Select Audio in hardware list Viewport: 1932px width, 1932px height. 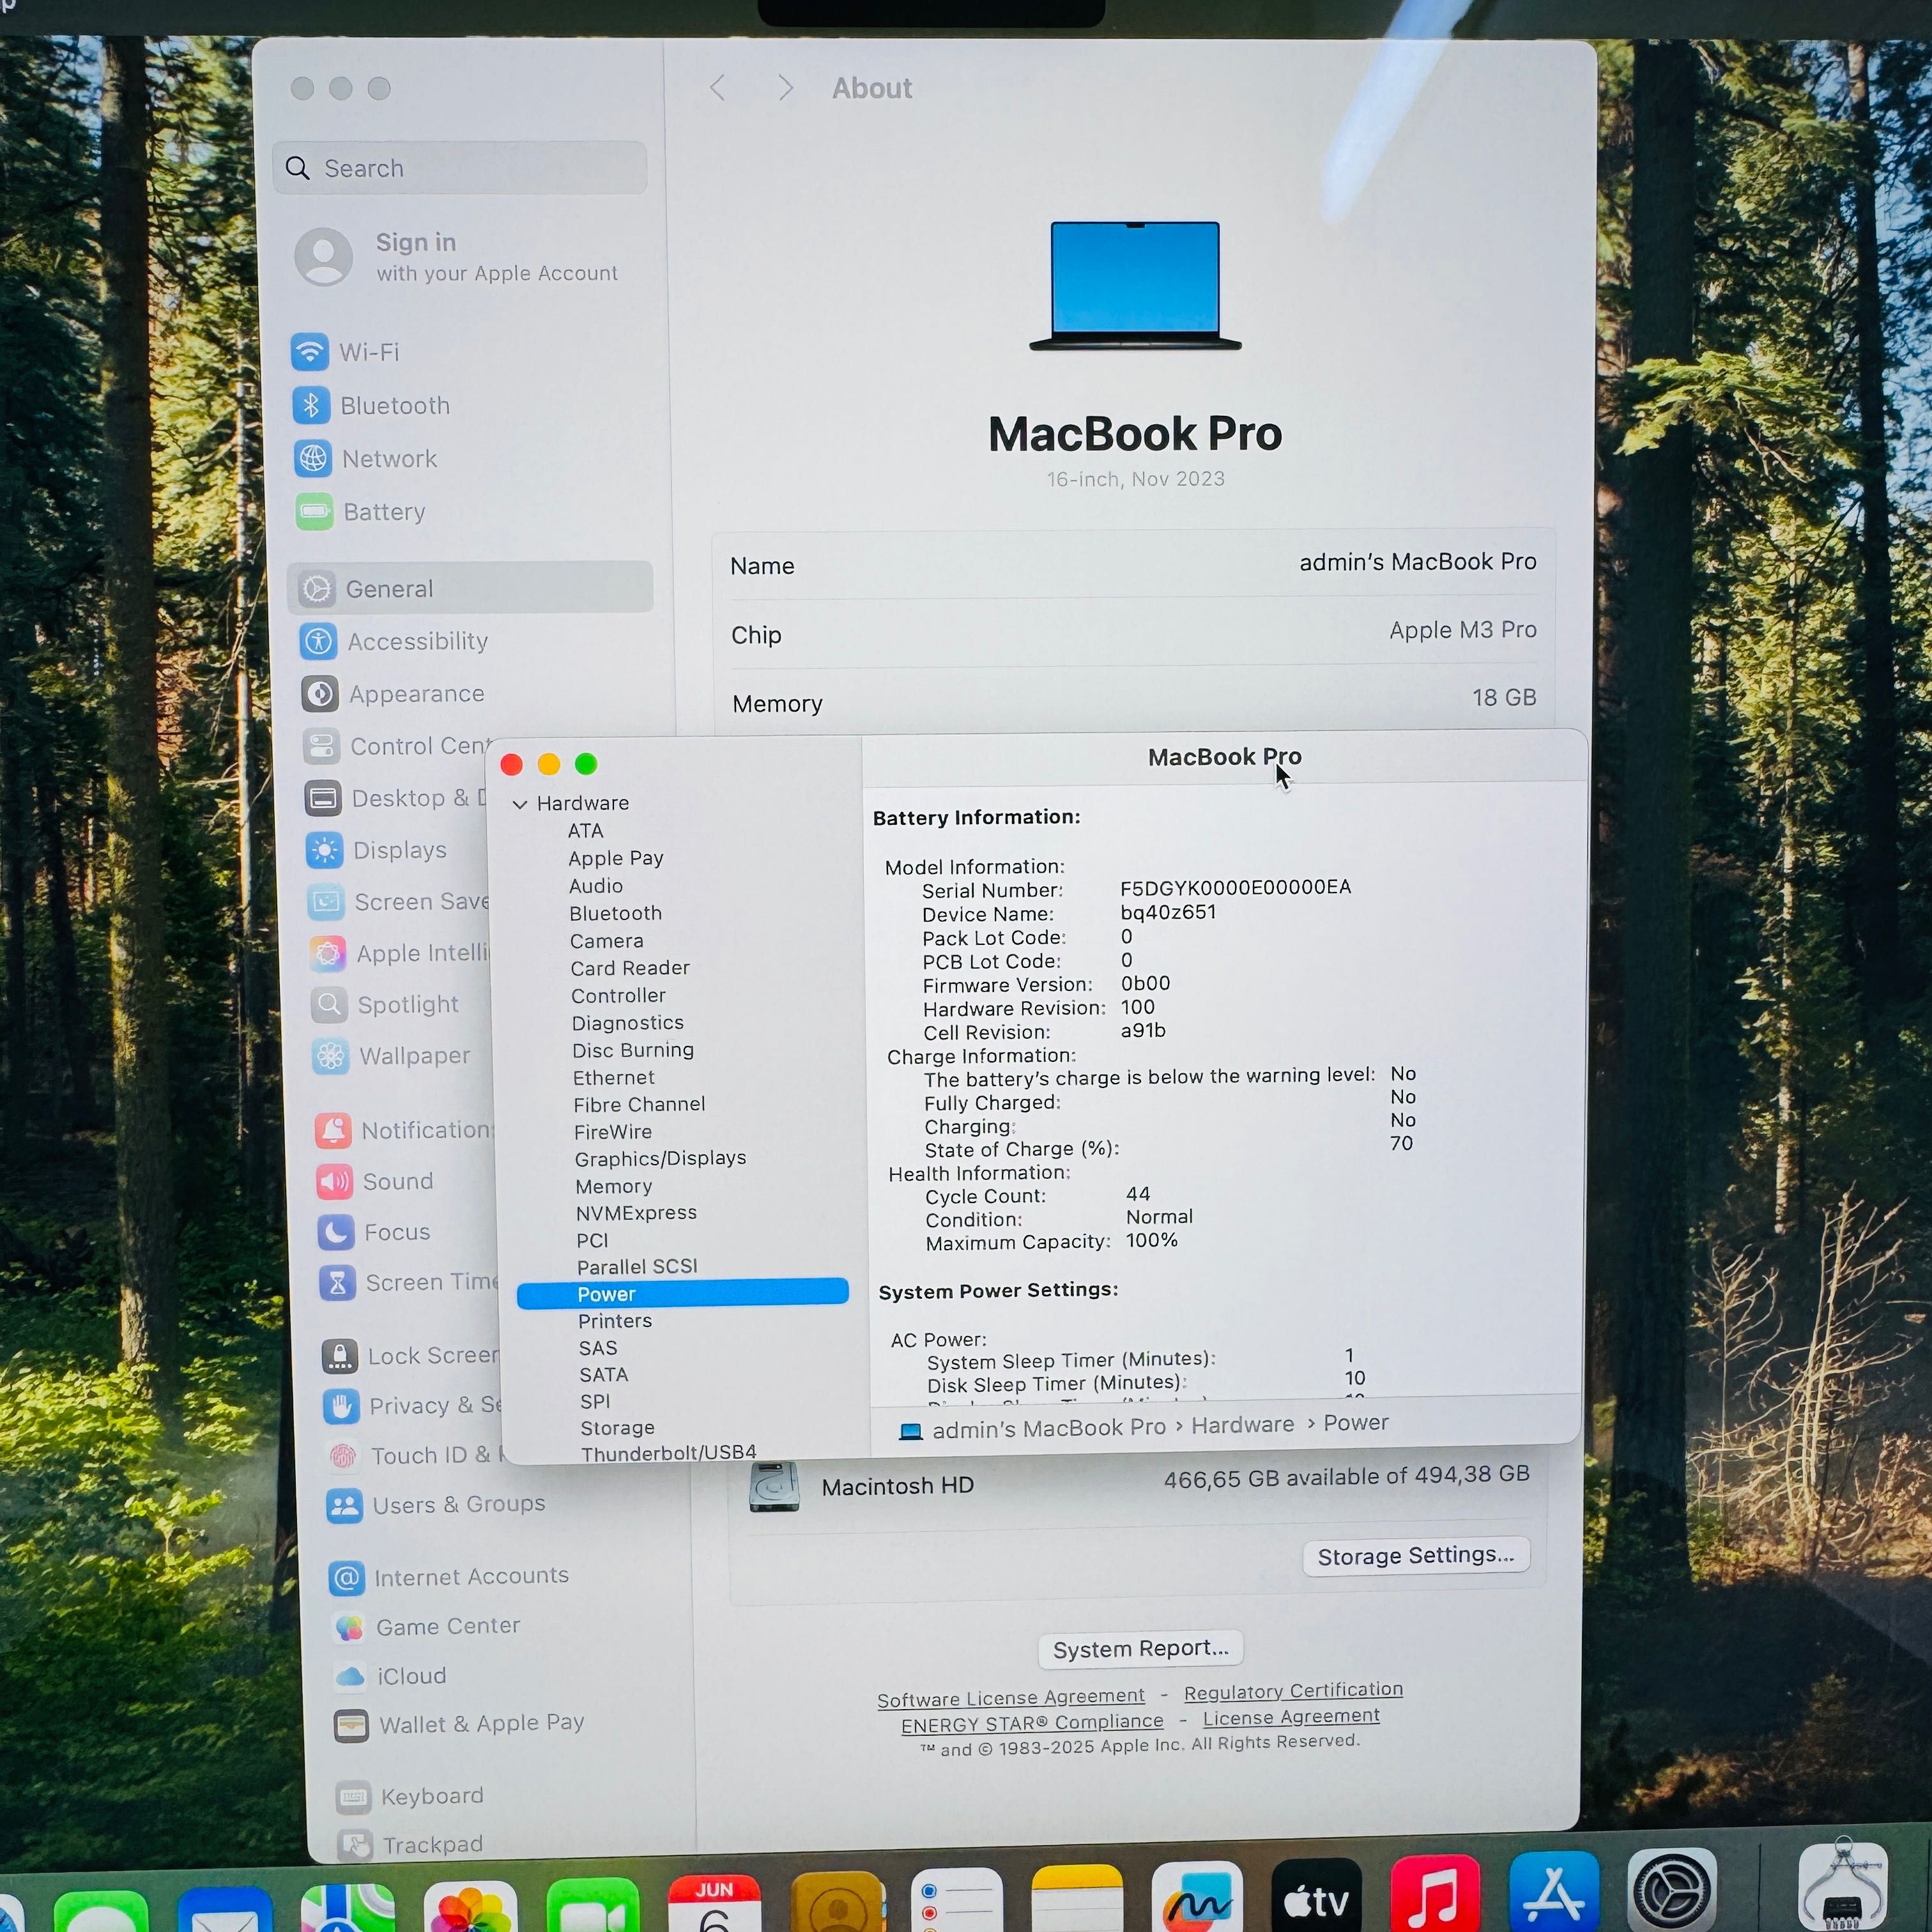tap(595, 886)
